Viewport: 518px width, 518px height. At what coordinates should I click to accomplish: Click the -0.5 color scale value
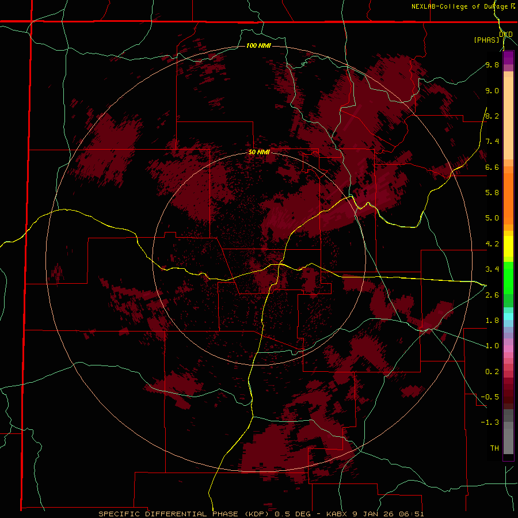tap(490, 397)
